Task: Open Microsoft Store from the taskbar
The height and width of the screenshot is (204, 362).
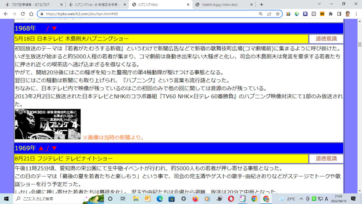Action: (172, 199)
